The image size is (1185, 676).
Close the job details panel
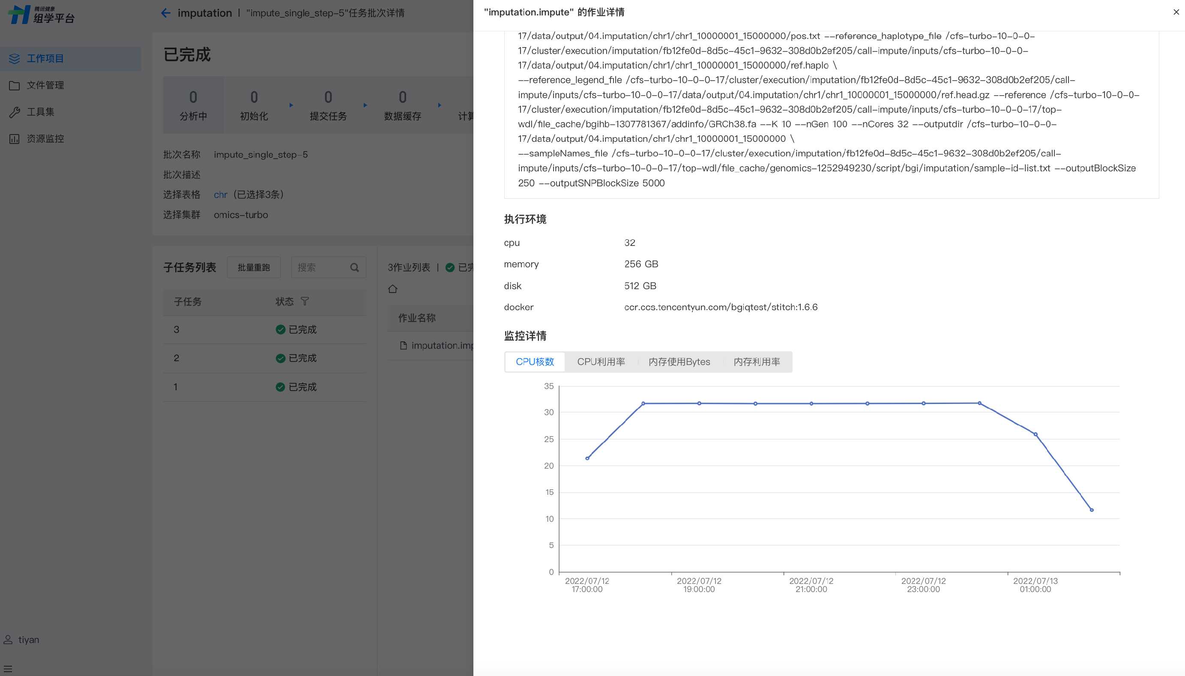[1176, 12]
